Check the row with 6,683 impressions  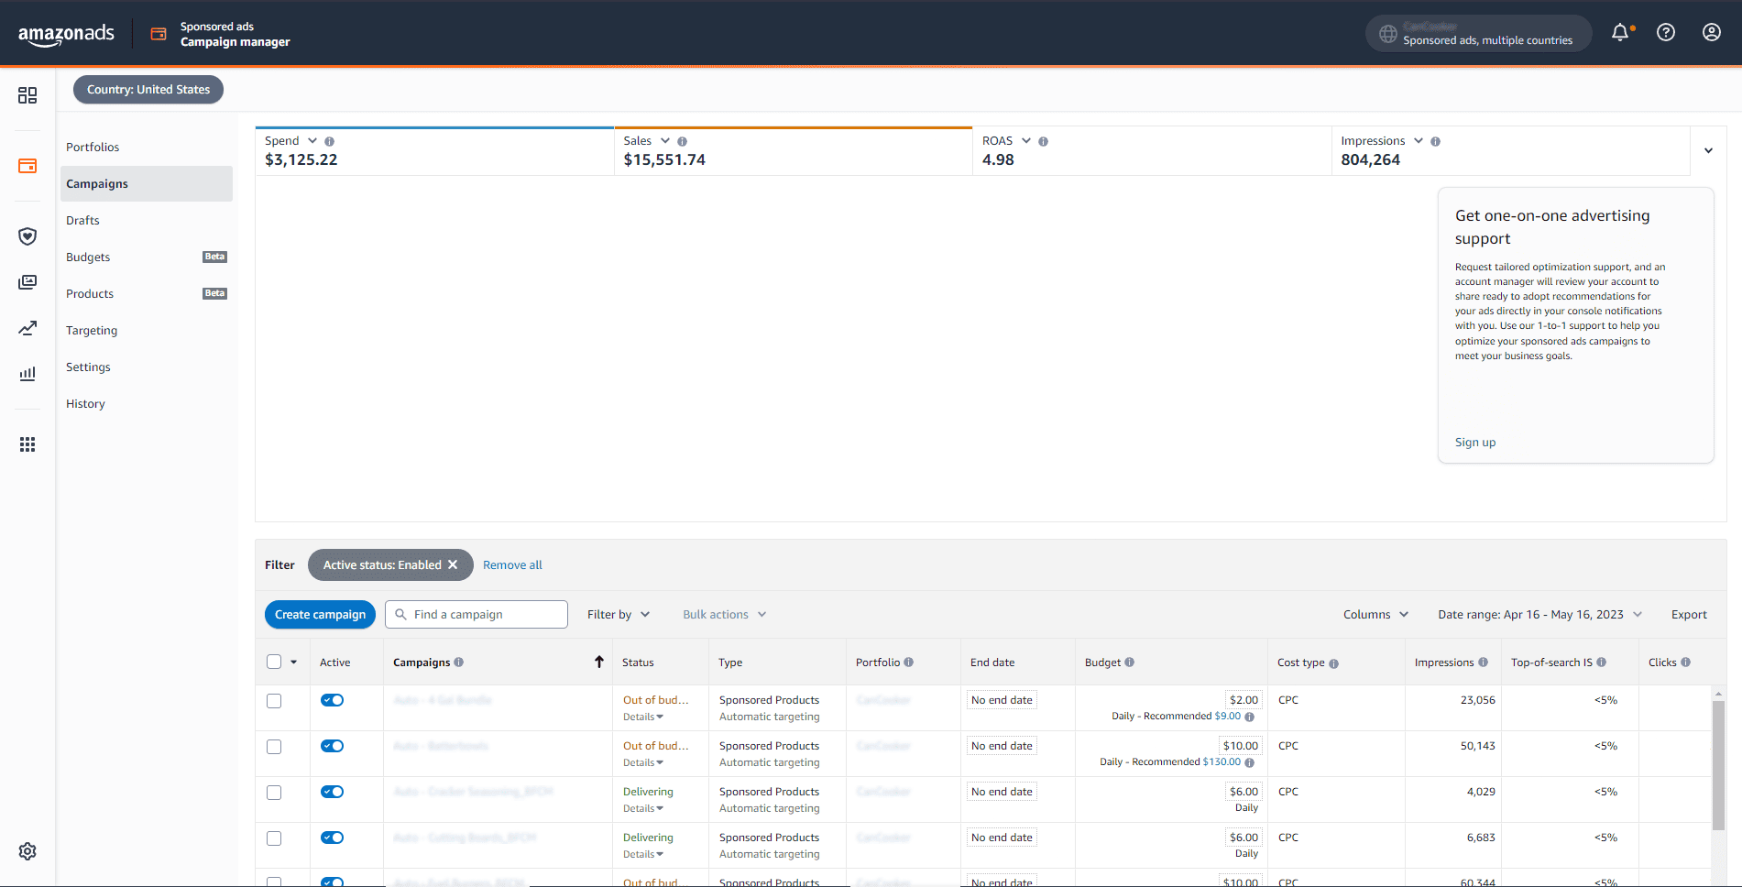[274, 838]
